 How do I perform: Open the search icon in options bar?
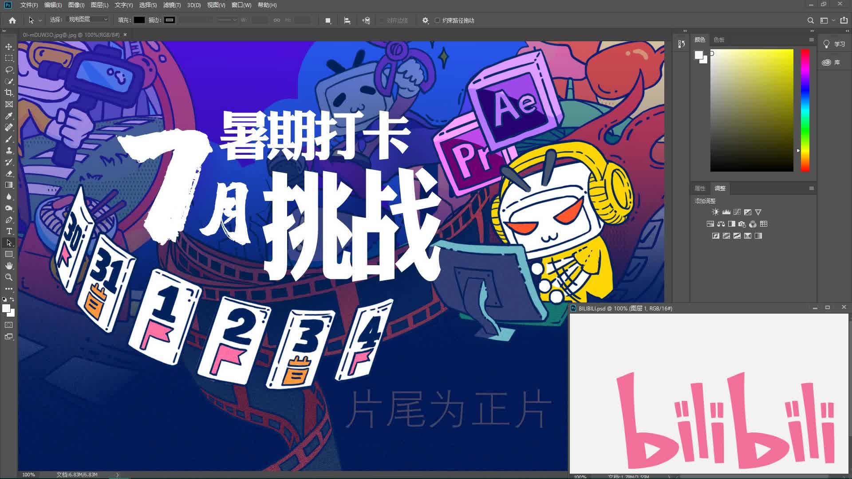[x=810, y=20]
